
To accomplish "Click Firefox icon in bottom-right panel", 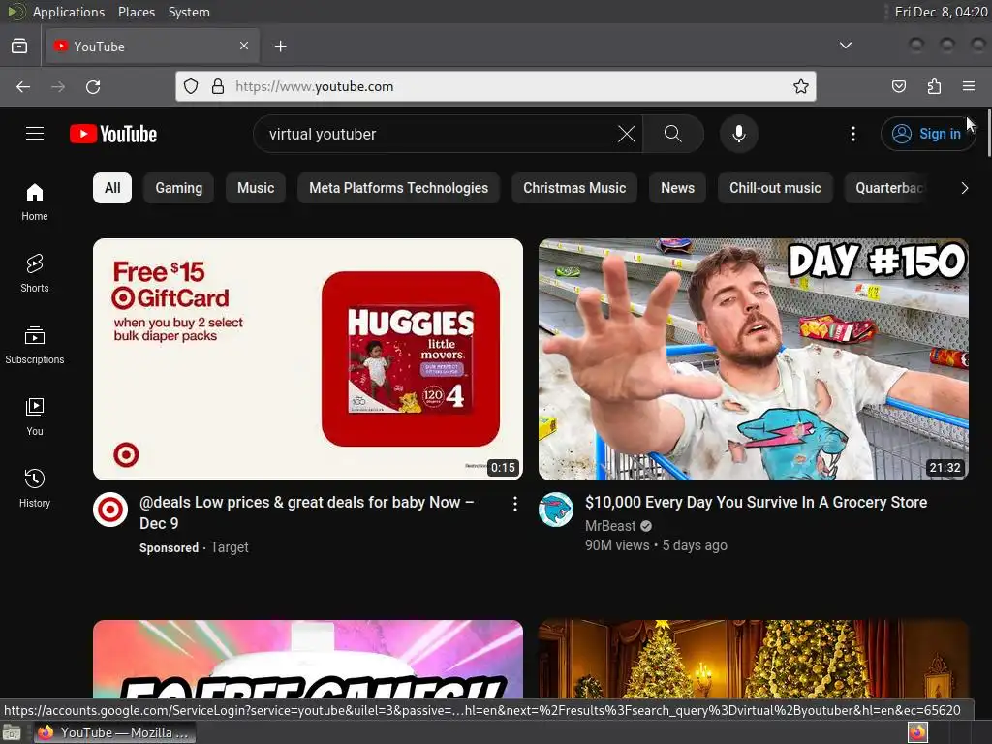I will click(917, 732).
